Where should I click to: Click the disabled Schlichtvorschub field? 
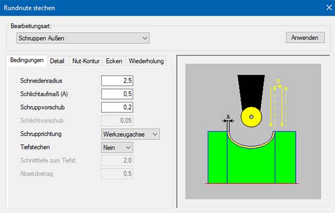[117, 121]
